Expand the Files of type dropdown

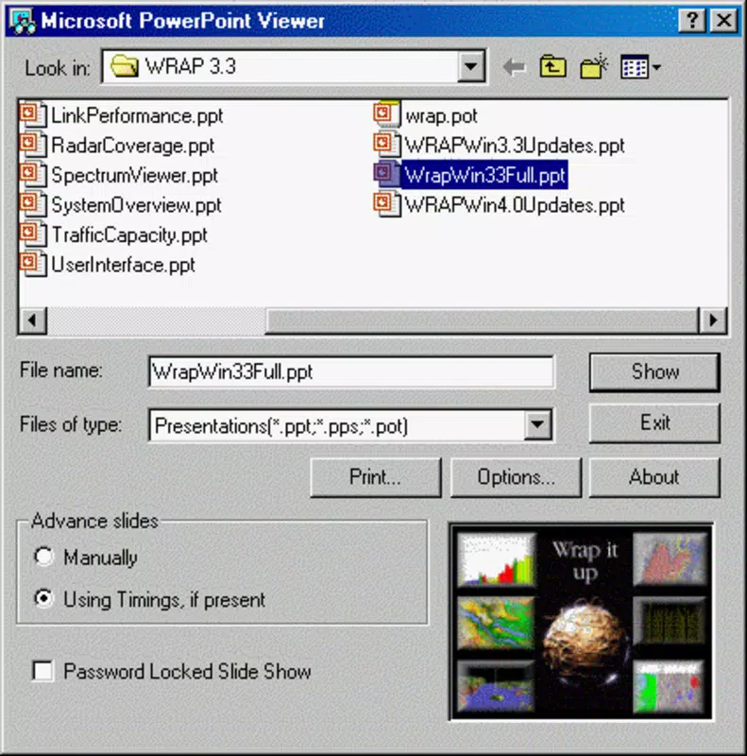[x=537, y=424]
